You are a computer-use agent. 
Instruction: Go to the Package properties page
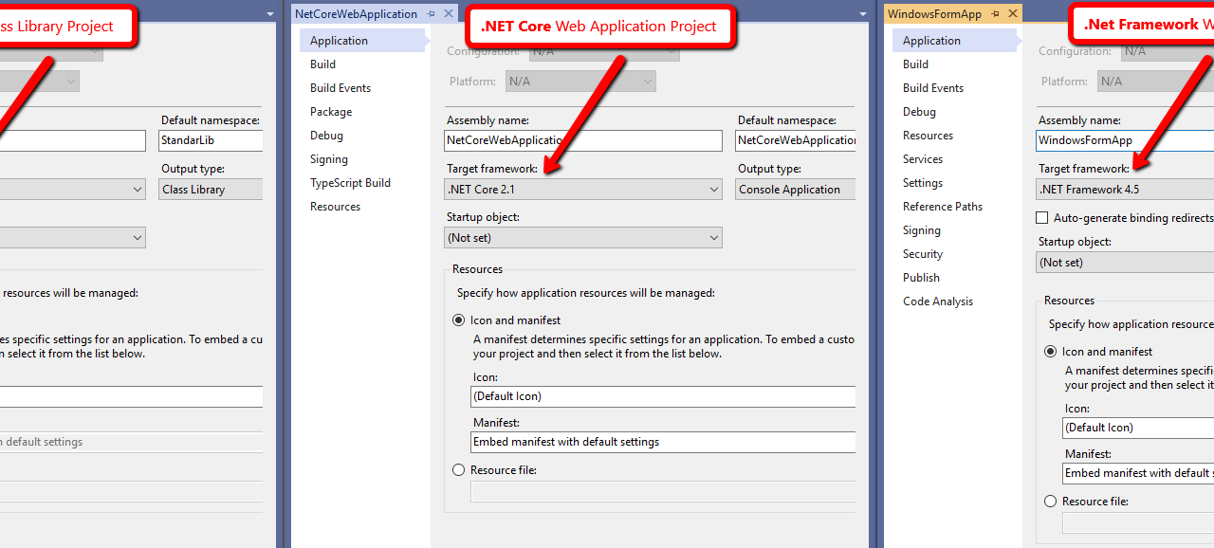[x=331, y=112]
